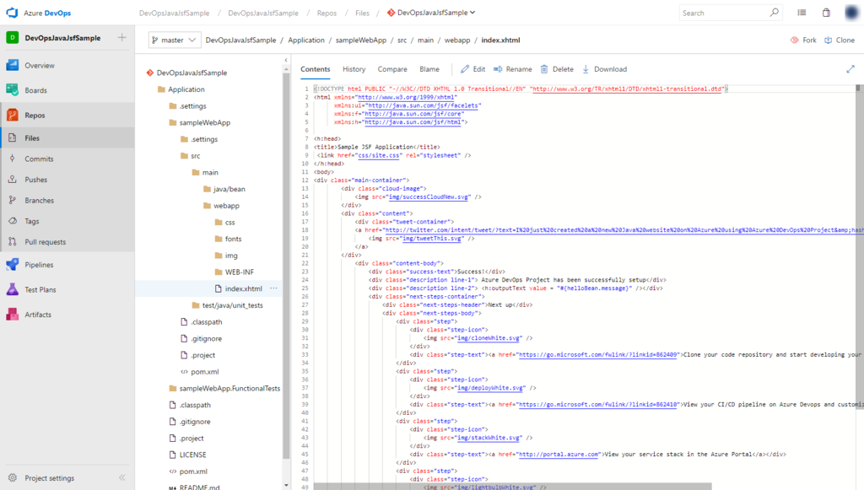Viewport: 864px width, 490px height.
Task: Open Files under Repos
Action: [32, 138]
